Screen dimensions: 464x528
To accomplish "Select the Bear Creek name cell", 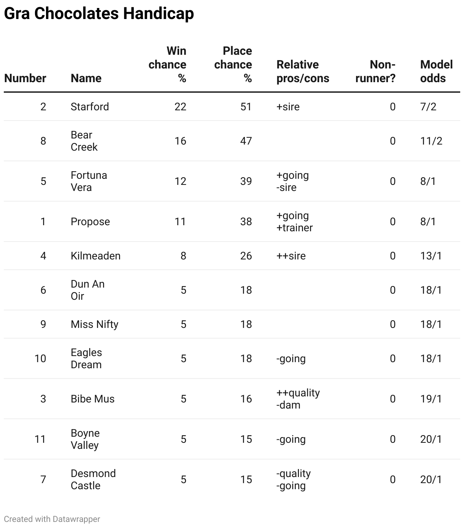I will point(84,141).
